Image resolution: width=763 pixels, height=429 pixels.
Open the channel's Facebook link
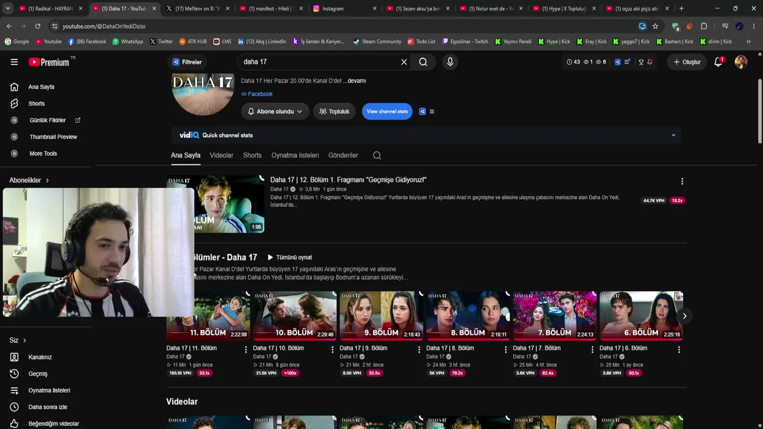(x=257, y=94)
